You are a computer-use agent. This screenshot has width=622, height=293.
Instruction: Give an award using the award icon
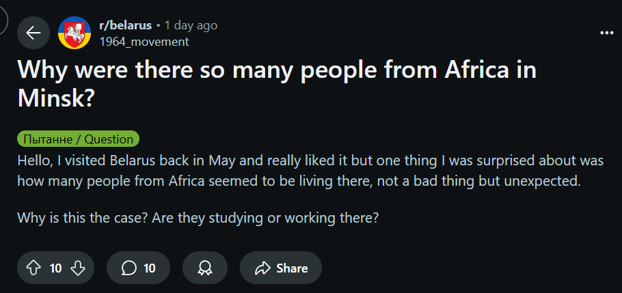(x=204, y=268)
